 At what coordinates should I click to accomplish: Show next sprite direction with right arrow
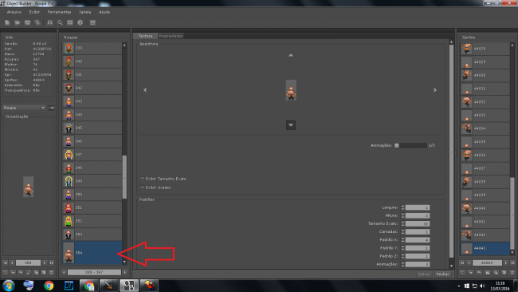point(435,90)
